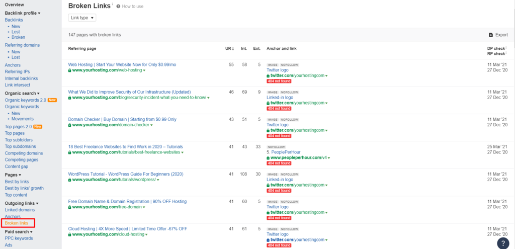Screen dimensions: 515x249
Task: Click the UR column sort arrow
Action: [x=233, y=49]
